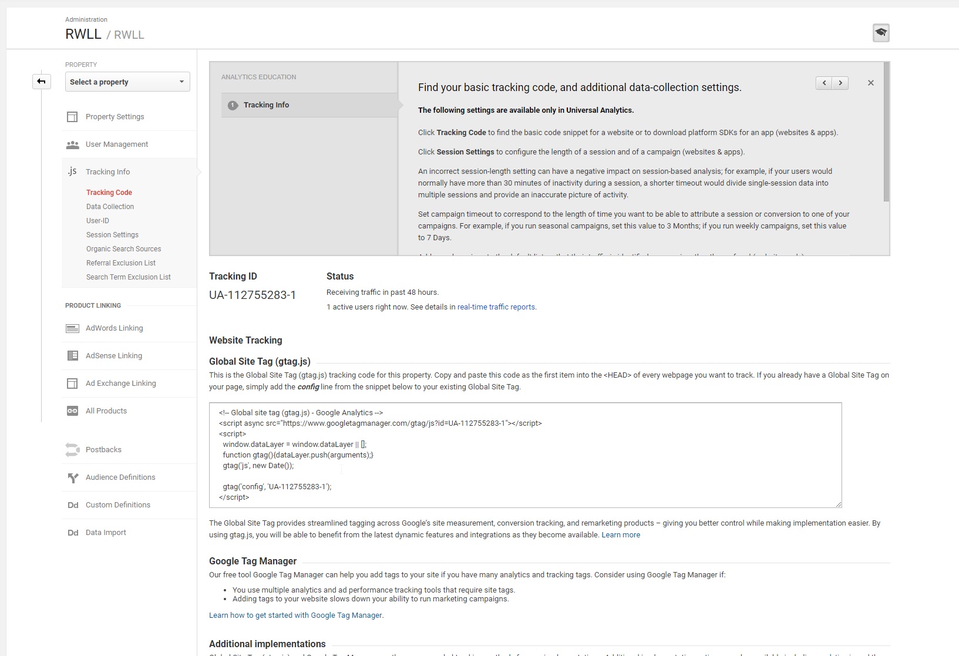Viewport: 959px width, 656px height.
Task: Open the Analytics Education graduation cap icon
Action: click(881, 33)
